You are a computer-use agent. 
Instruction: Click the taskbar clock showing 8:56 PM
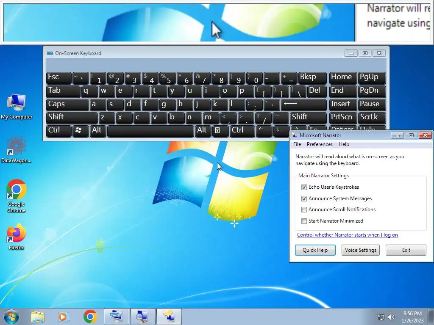point(412,317)
